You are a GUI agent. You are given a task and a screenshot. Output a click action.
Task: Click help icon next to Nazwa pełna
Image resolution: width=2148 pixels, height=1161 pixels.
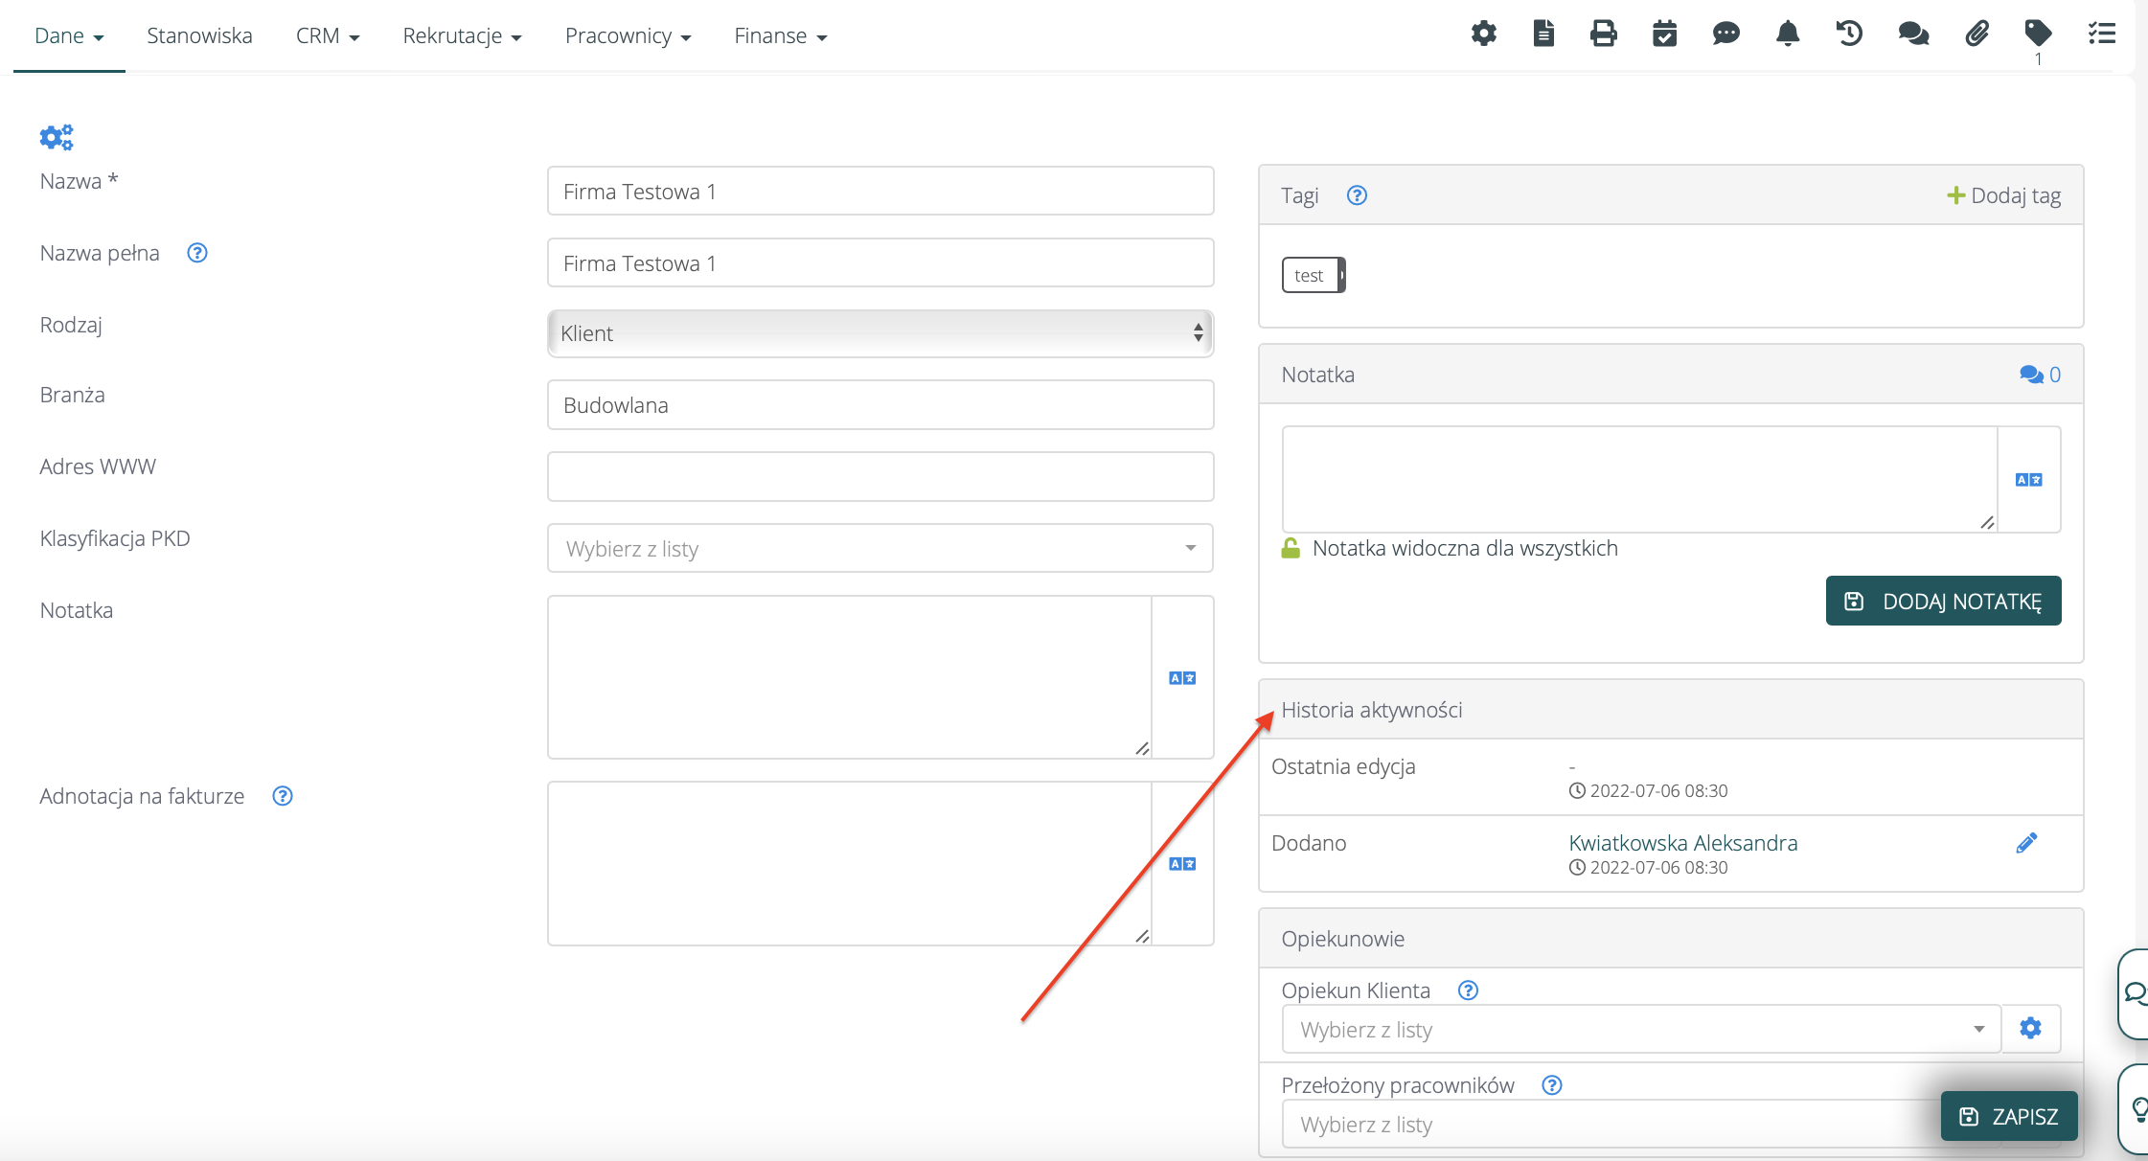(x=197, y=253)
